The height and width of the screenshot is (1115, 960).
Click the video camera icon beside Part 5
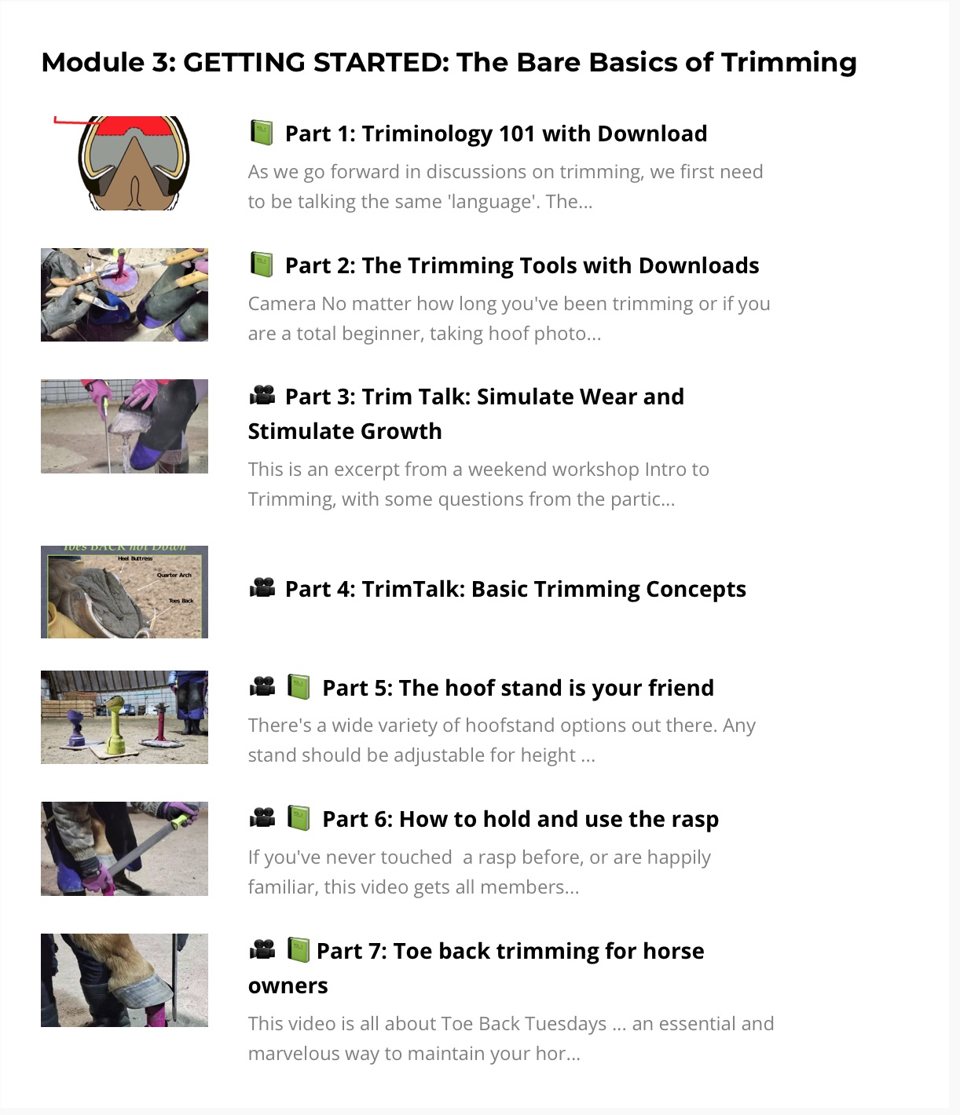262,687
